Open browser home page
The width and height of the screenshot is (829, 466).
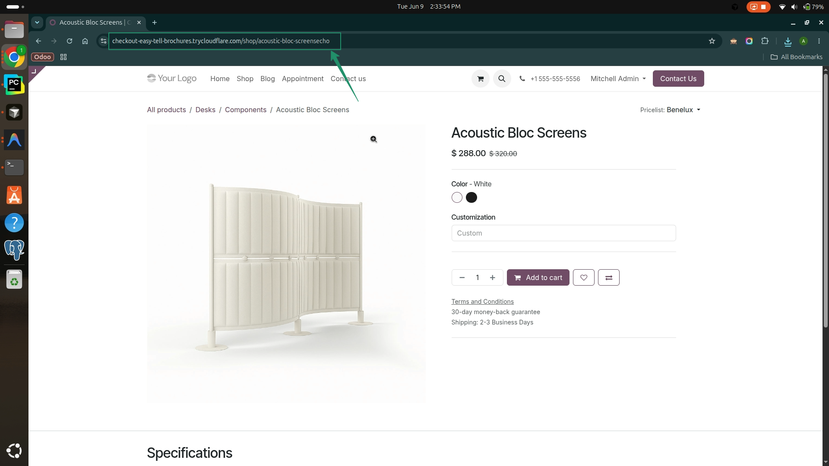[x=85, y=41]
